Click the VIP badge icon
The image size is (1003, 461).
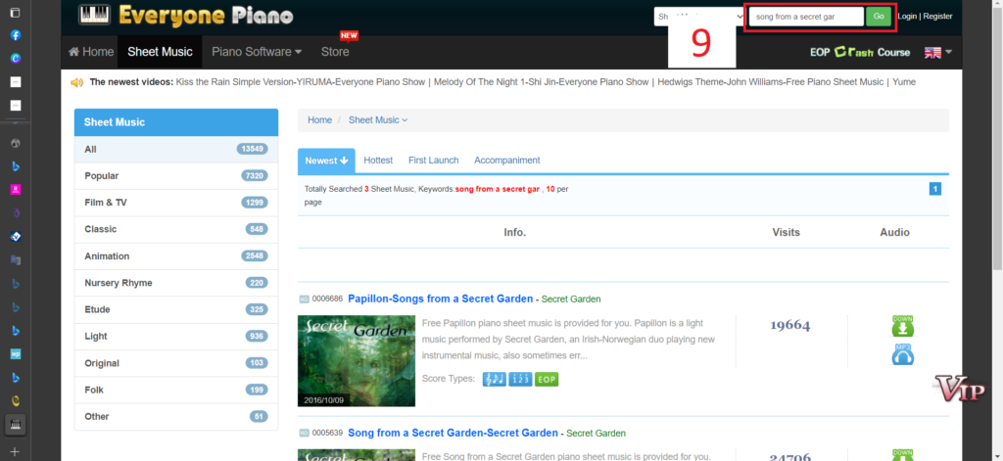click(x=960, y=389)
